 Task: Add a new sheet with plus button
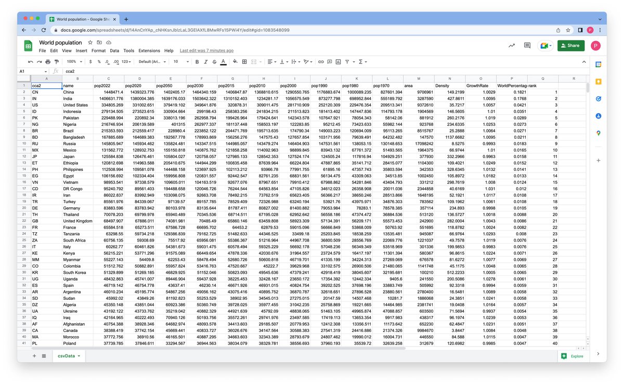[34, 356]
